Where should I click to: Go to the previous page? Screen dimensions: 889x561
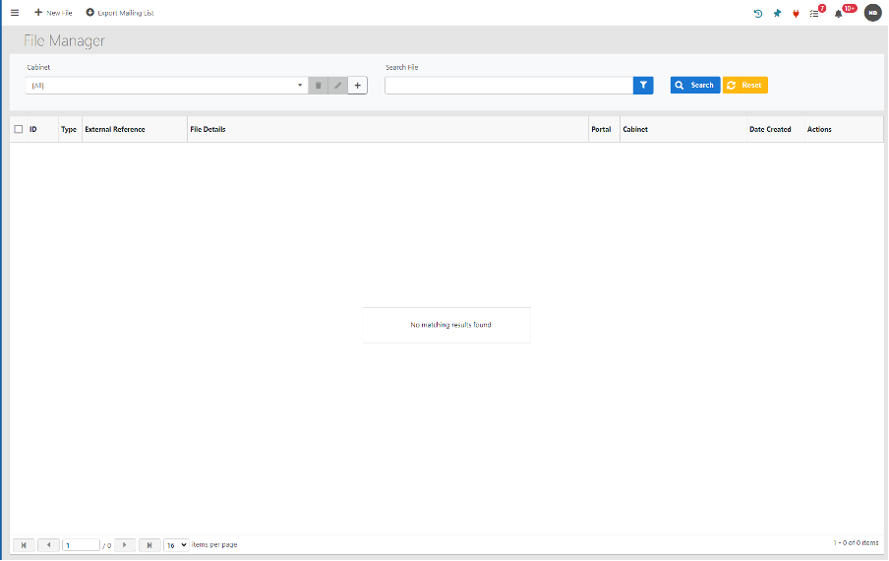pyautogui.click(x=49, y=544)
